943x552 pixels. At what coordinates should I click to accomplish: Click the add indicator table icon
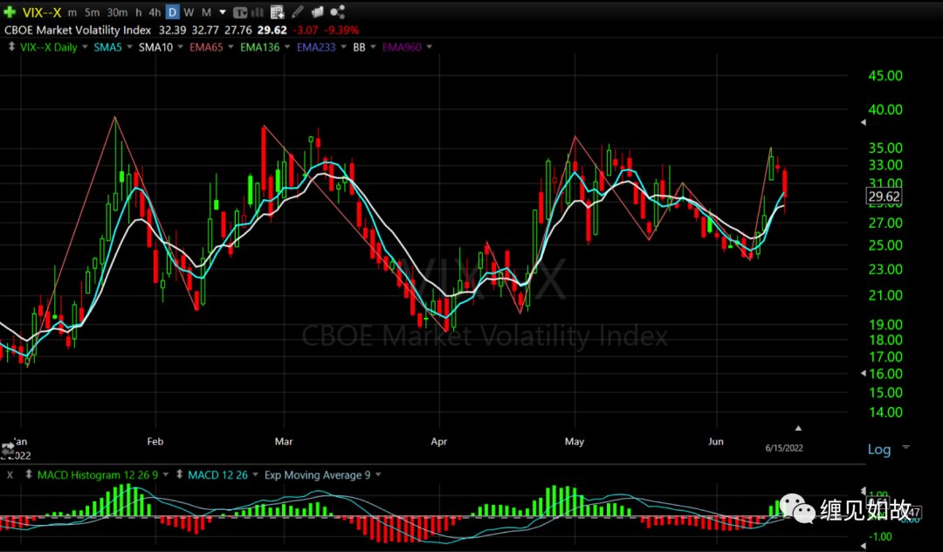coord(278,12)
